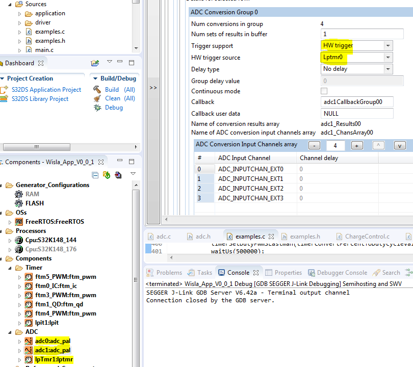Viewport: 413px width, 367px height.
Task: Click the Callback input field
Action: click(x=357, y=102)
